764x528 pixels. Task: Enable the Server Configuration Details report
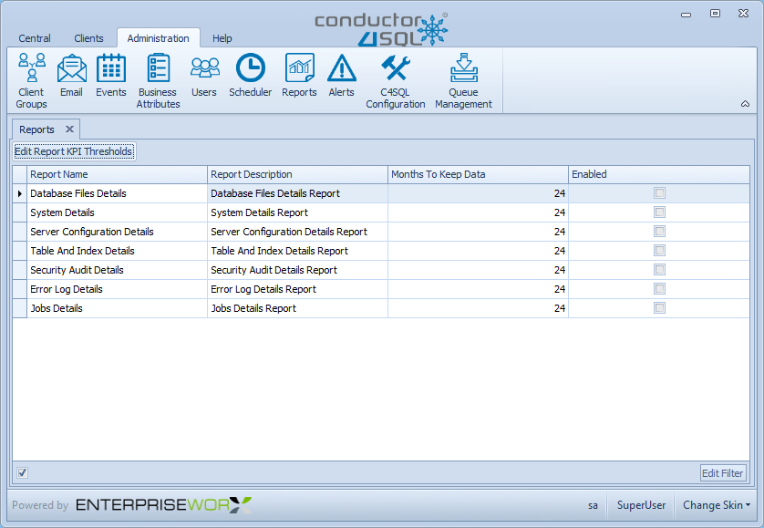tap(659, 231)
